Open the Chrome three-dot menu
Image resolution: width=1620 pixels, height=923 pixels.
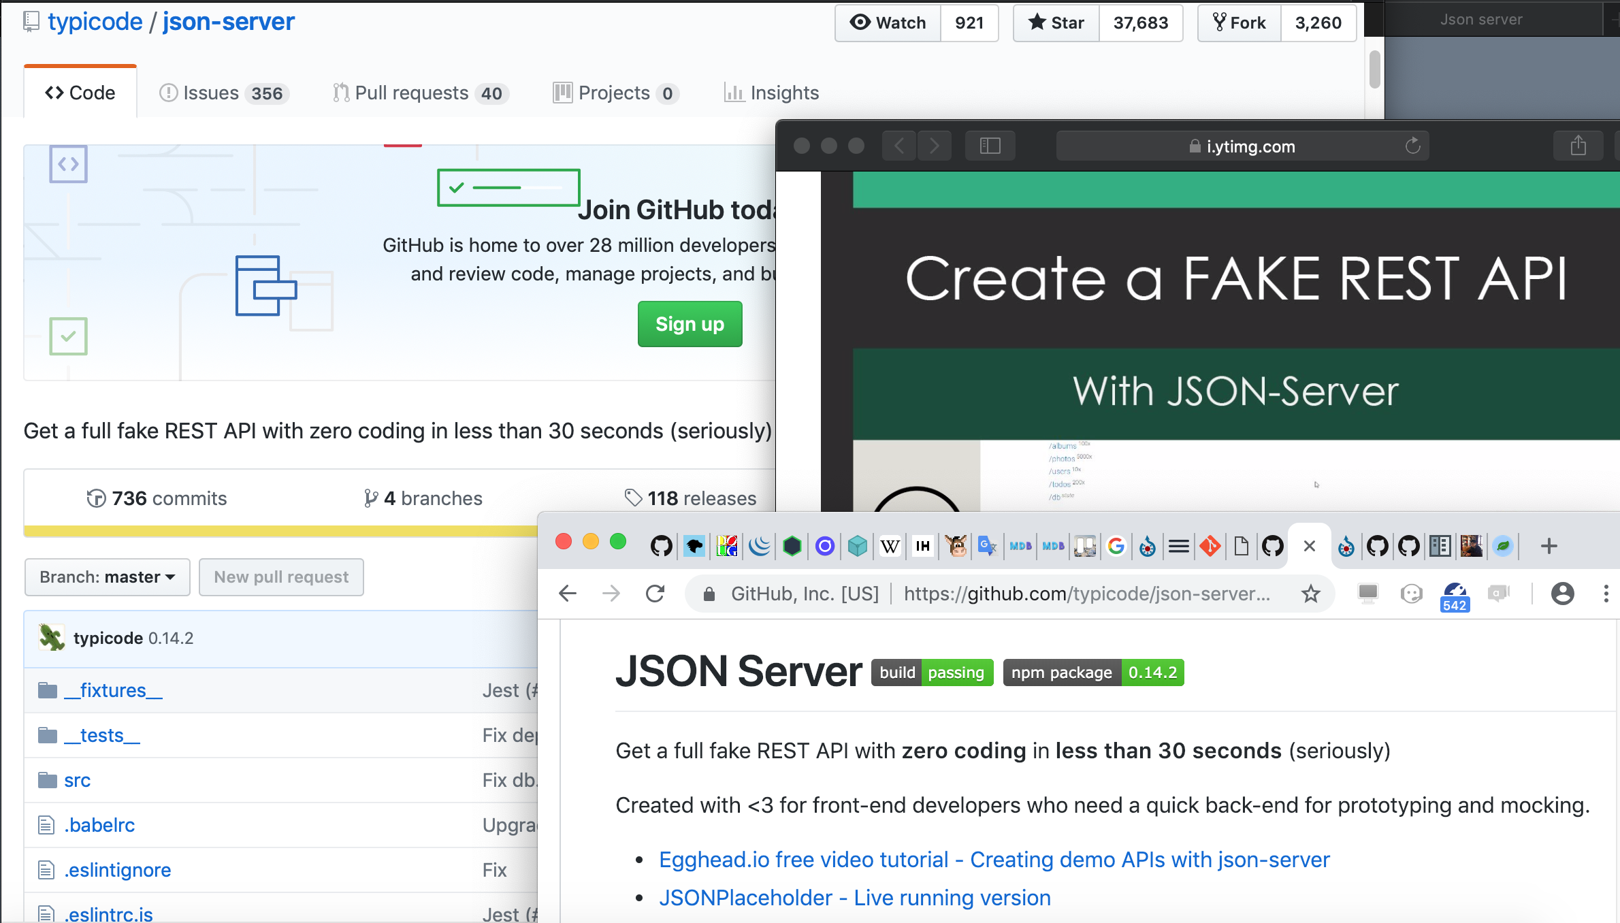(x=1606, y=594)
